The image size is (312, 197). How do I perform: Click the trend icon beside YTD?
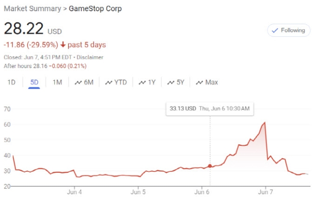[109, 83]
